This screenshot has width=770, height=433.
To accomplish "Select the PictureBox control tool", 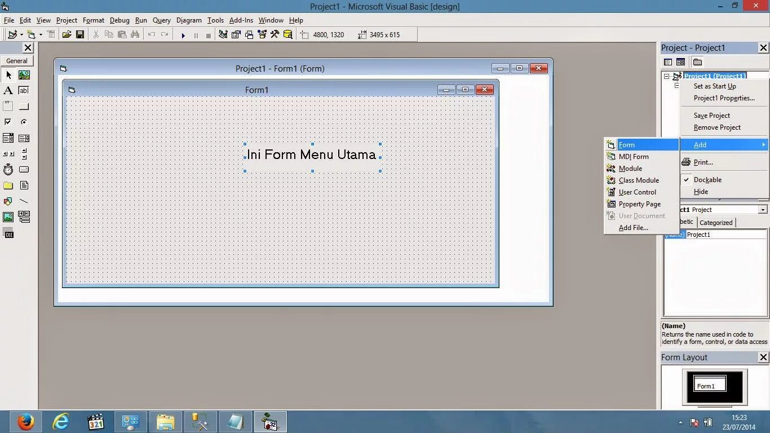I will 24,75.
